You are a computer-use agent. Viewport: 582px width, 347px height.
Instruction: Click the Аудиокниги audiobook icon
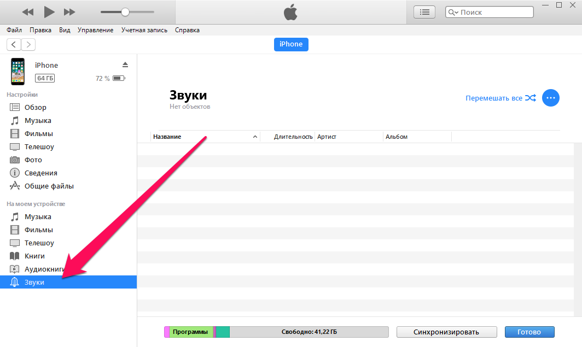[14, 269]
